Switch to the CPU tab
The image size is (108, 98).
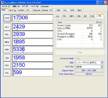coord(29,10)
